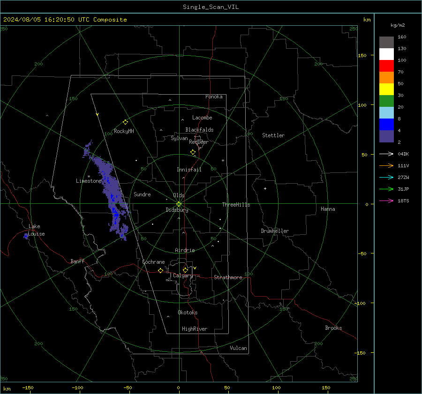The width and height of the screenshot is (422, 394).
Task: Click the green 31JP arrow icon
Action: (x=386, y=189)
